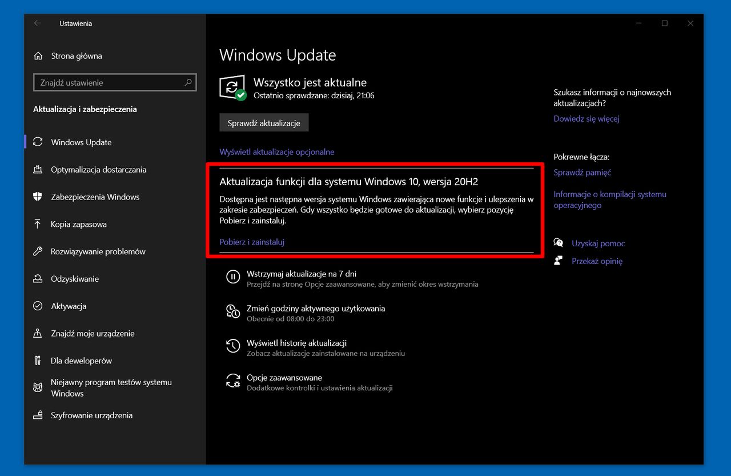731x476 pixels.
Task: Open Niejawny program testów systemu Windows
Action: point(111,388)
